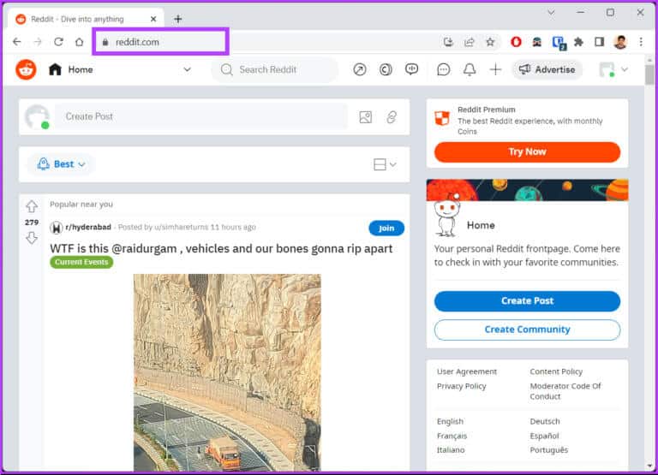Open the Coins icon in header
The image size is (658, 475).
pos(386,70)
